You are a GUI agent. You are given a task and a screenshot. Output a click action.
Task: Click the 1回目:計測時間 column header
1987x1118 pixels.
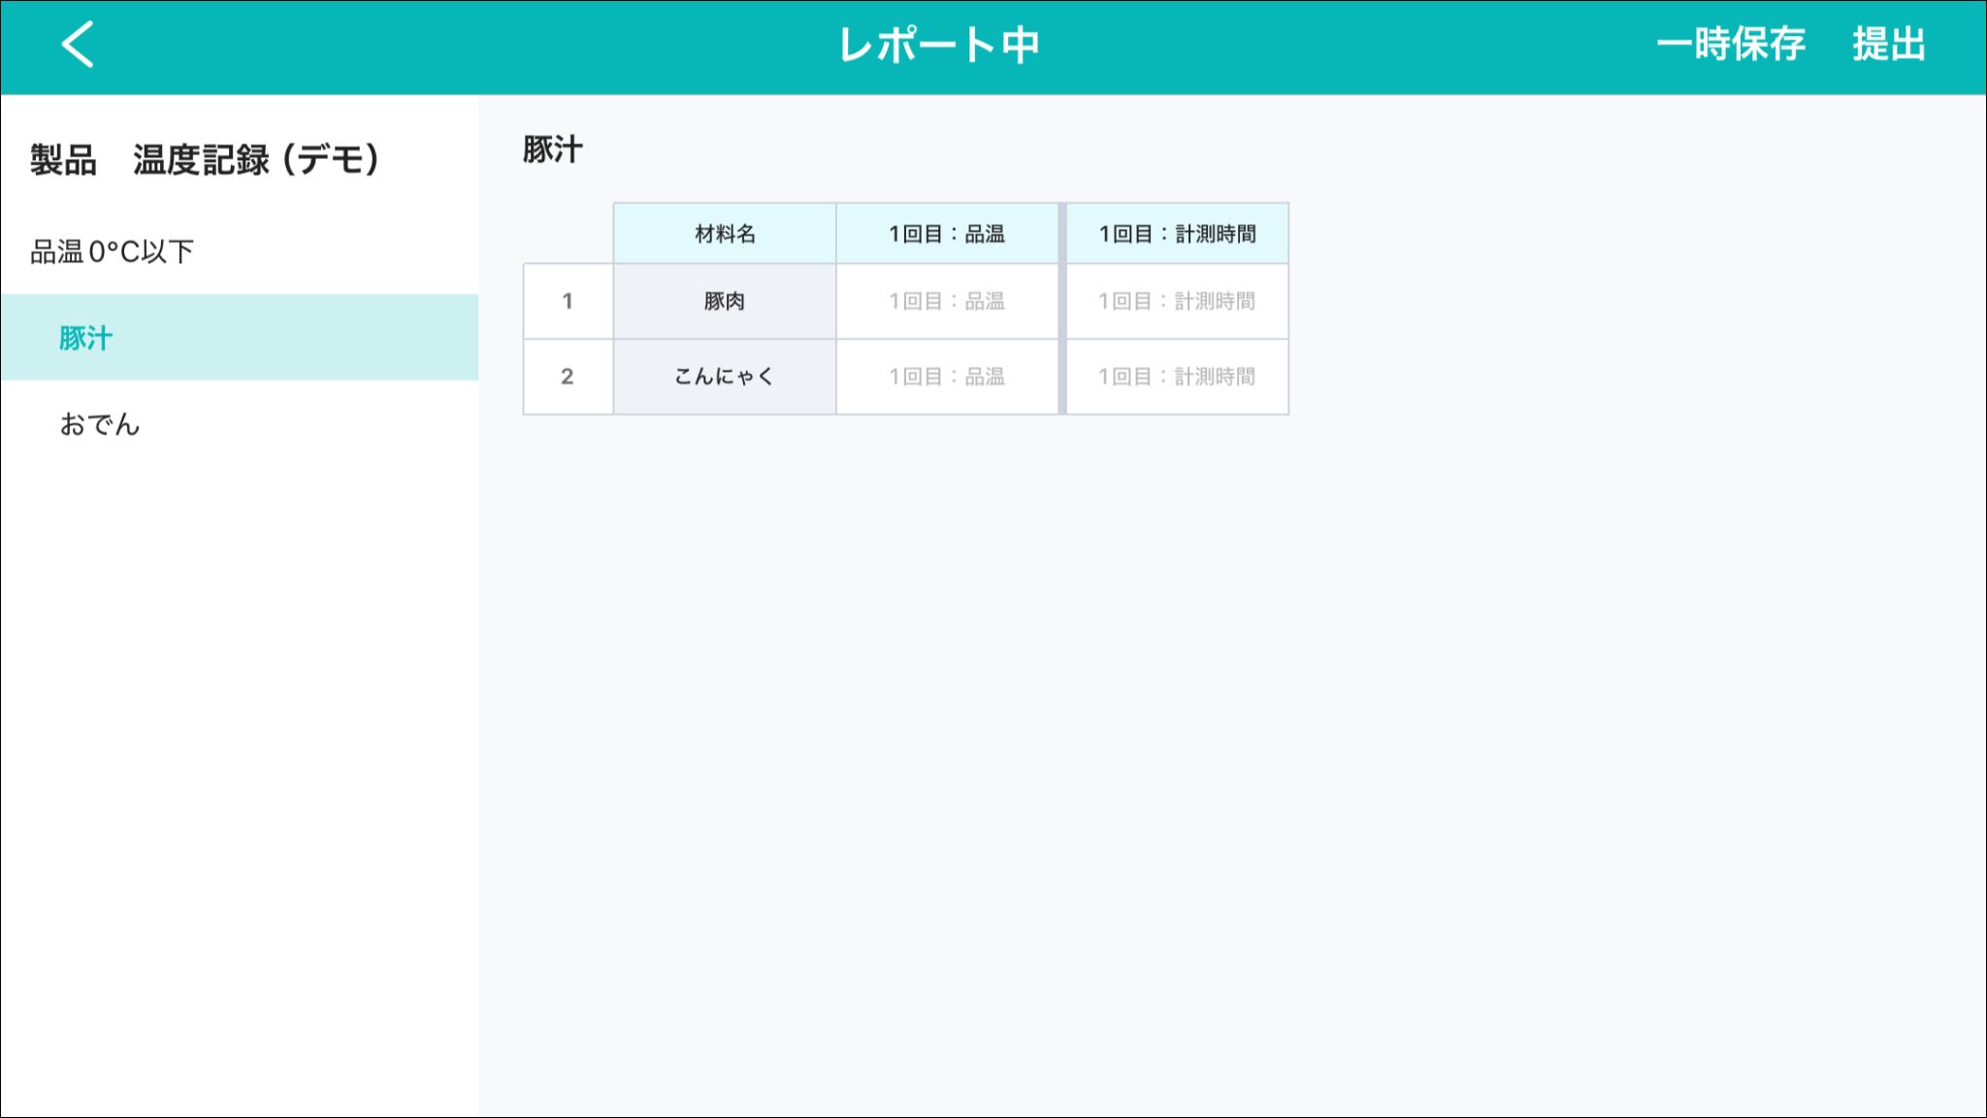pos(1177,234)
